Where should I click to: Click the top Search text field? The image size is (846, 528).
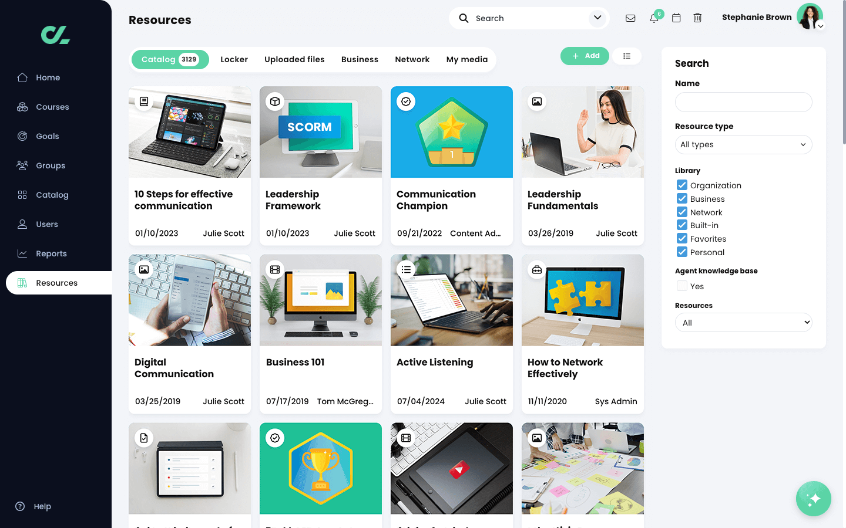(x=529, y=18)
